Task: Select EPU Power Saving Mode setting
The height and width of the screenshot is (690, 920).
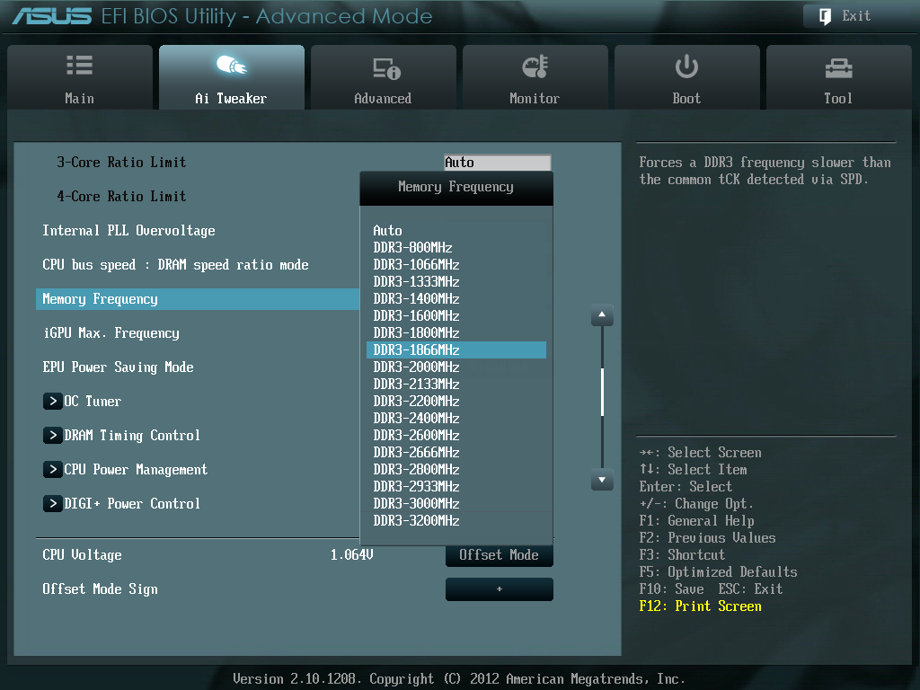Action: tap(118, 367)
